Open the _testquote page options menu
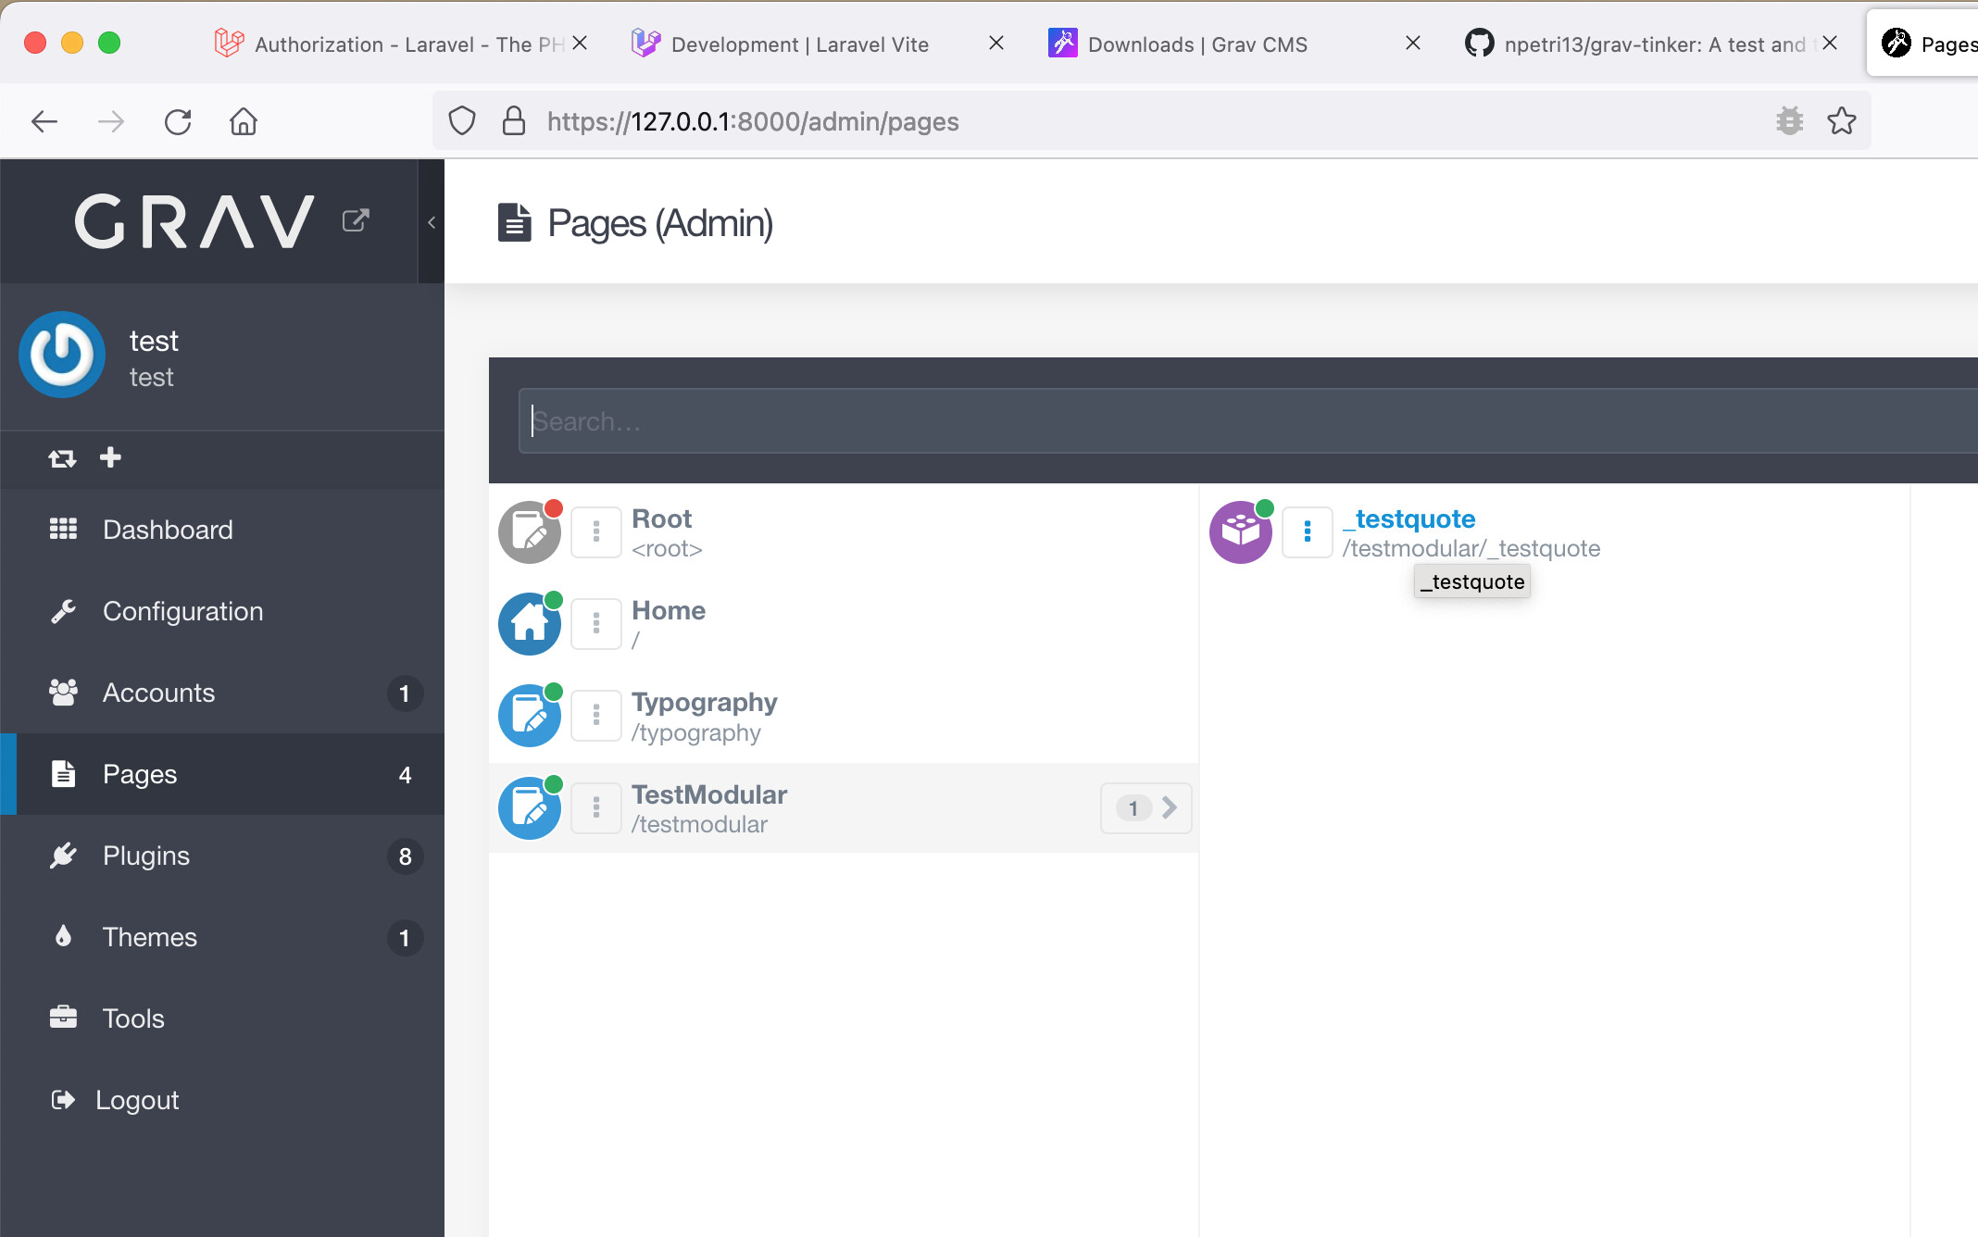The width and height of the screenshot is (1978, 1237). click(x=1307, y=532)
